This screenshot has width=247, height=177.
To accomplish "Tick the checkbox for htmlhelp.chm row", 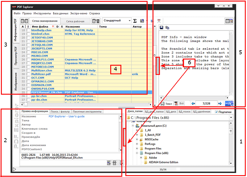I will point(28,30).
